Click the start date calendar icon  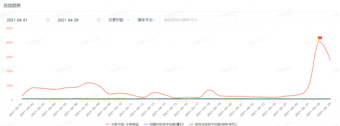click(x=48, y=20)
